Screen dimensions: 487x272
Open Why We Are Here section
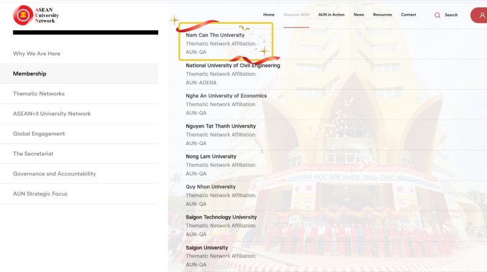click(x=37, y=53)
